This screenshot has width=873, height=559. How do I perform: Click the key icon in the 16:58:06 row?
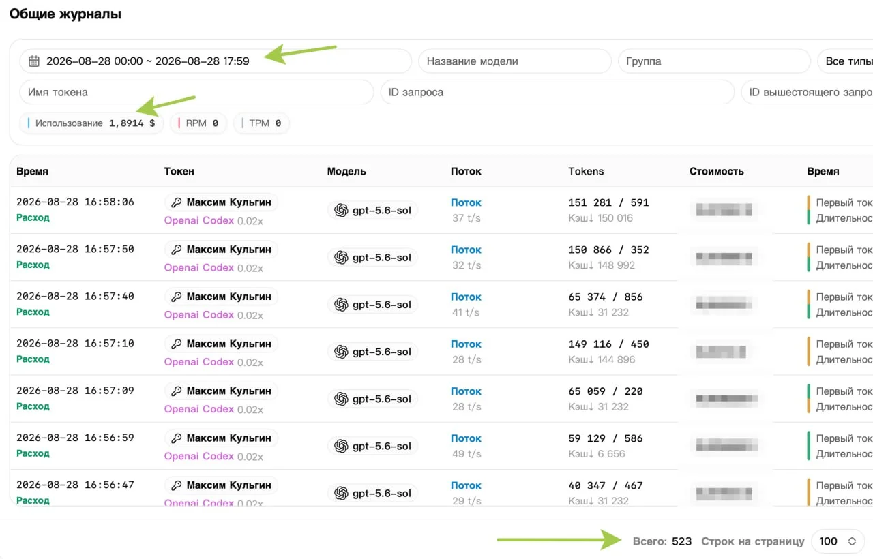click(x=176, y=202)
